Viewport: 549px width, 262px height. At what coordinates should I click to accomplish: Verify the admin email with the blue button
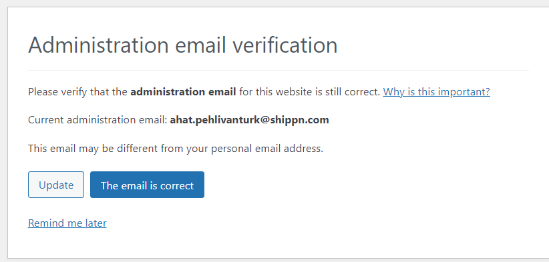point(147,185)
